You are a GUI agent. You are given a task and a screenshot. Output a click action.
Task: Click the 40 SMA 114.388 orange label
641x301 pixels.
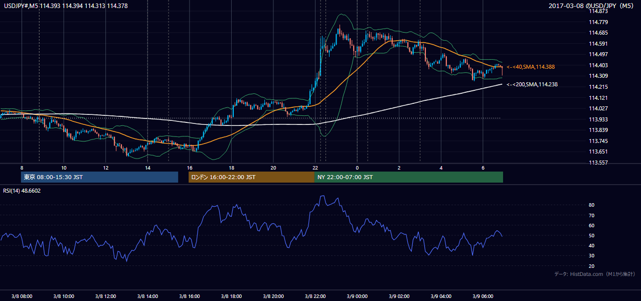(531, 67)
